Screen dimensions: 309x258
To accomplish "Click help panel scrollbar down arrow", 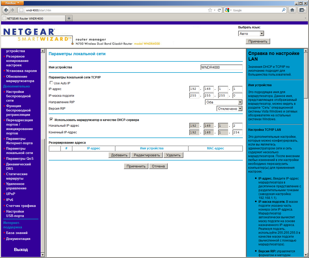I will [x=306, y=254].
